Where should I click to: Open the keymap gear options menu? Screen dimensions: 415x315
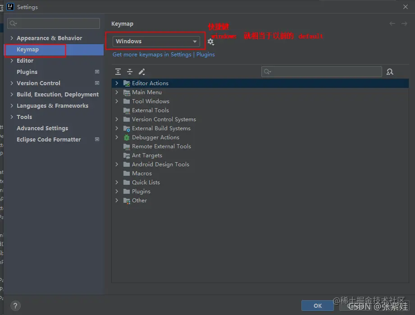tap(211, 41)
